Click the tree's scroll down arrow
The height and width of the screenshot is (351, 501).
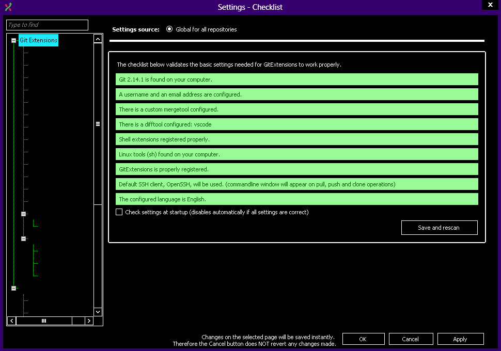(98, 312)
